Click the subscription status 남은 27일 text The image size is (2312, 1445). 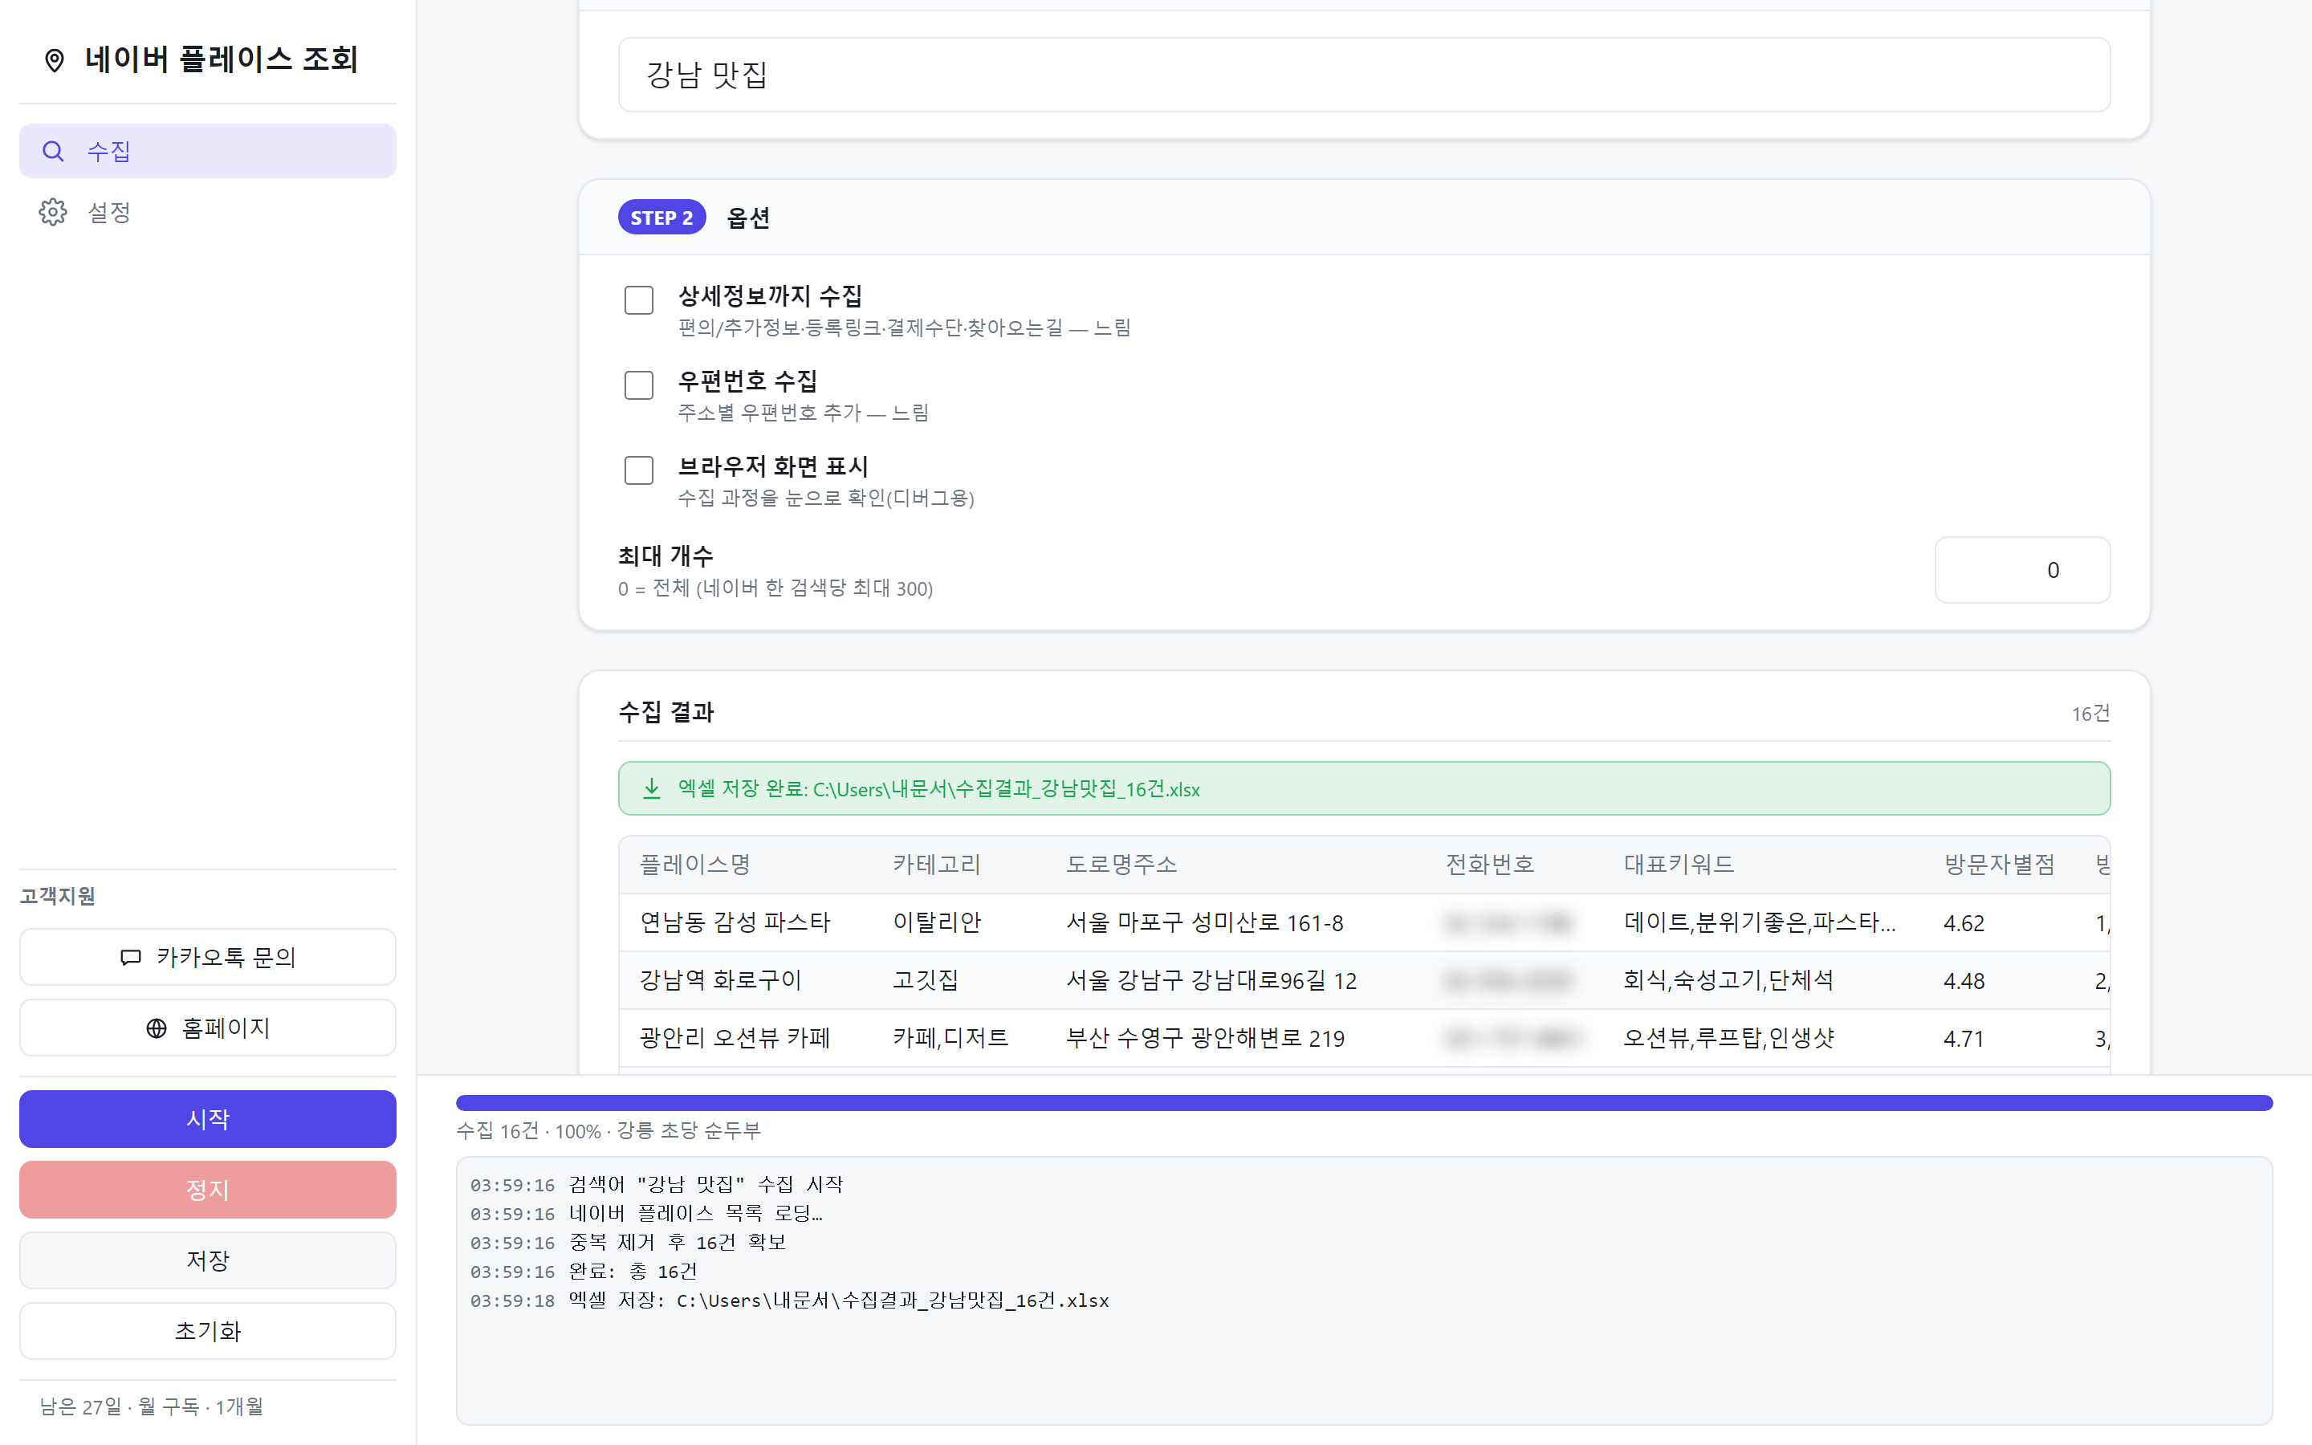click(x=151, y=1406)
